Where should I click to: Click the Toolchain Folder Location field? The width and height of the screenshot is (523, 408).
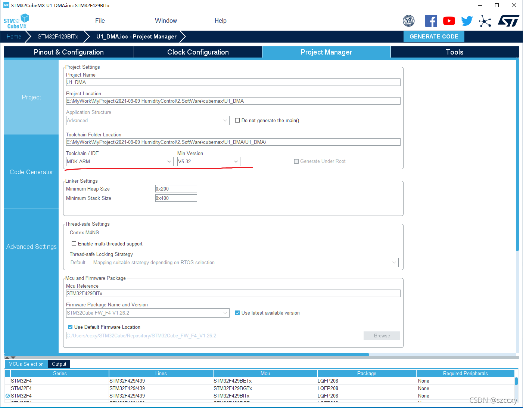tap(233, 142)
